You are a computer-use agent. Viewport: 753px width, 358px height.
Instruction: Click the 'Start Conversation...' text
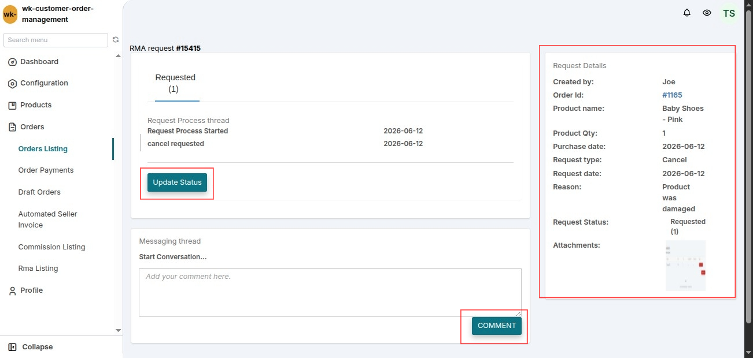pyautogui.click(x=173, y=257)
